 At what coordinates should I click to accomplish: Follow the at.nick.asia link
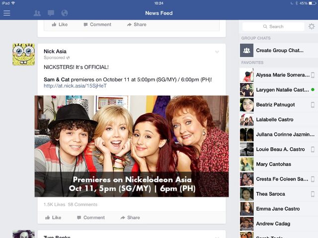click(75, 86)
